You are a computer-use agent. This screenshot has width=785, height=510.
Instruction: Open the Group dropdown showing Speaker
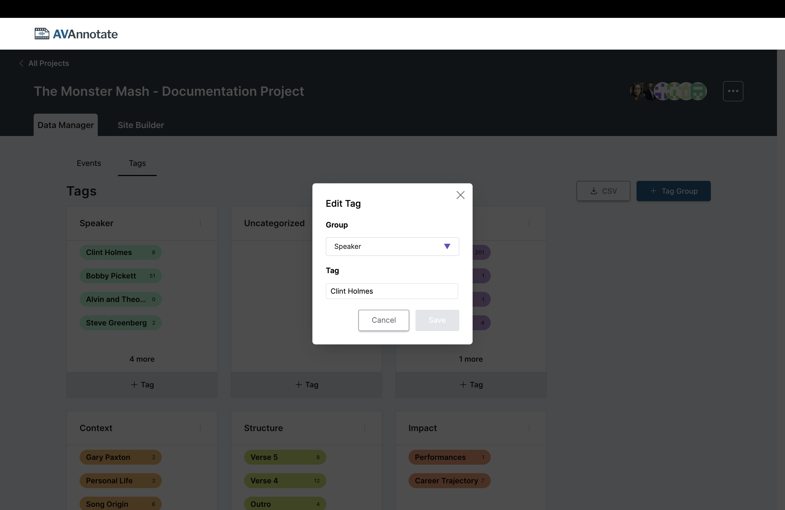click(392, 246)
